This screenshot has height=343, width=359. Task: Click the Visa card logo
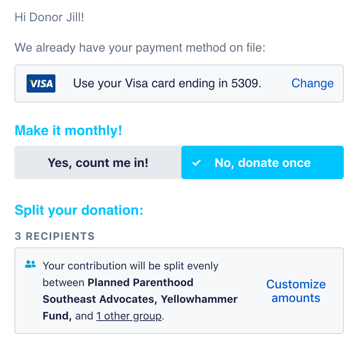[41, 83]
